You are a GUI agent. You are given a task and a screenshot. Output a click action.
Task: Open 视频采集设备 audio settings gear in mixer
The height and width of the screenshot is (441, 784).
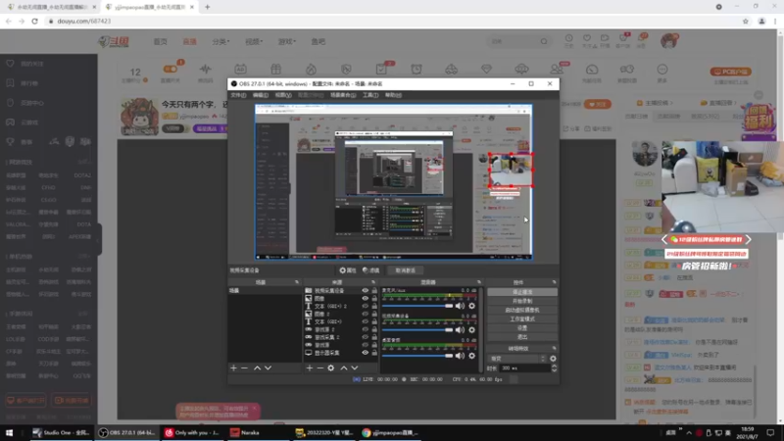tap(471, 330)
